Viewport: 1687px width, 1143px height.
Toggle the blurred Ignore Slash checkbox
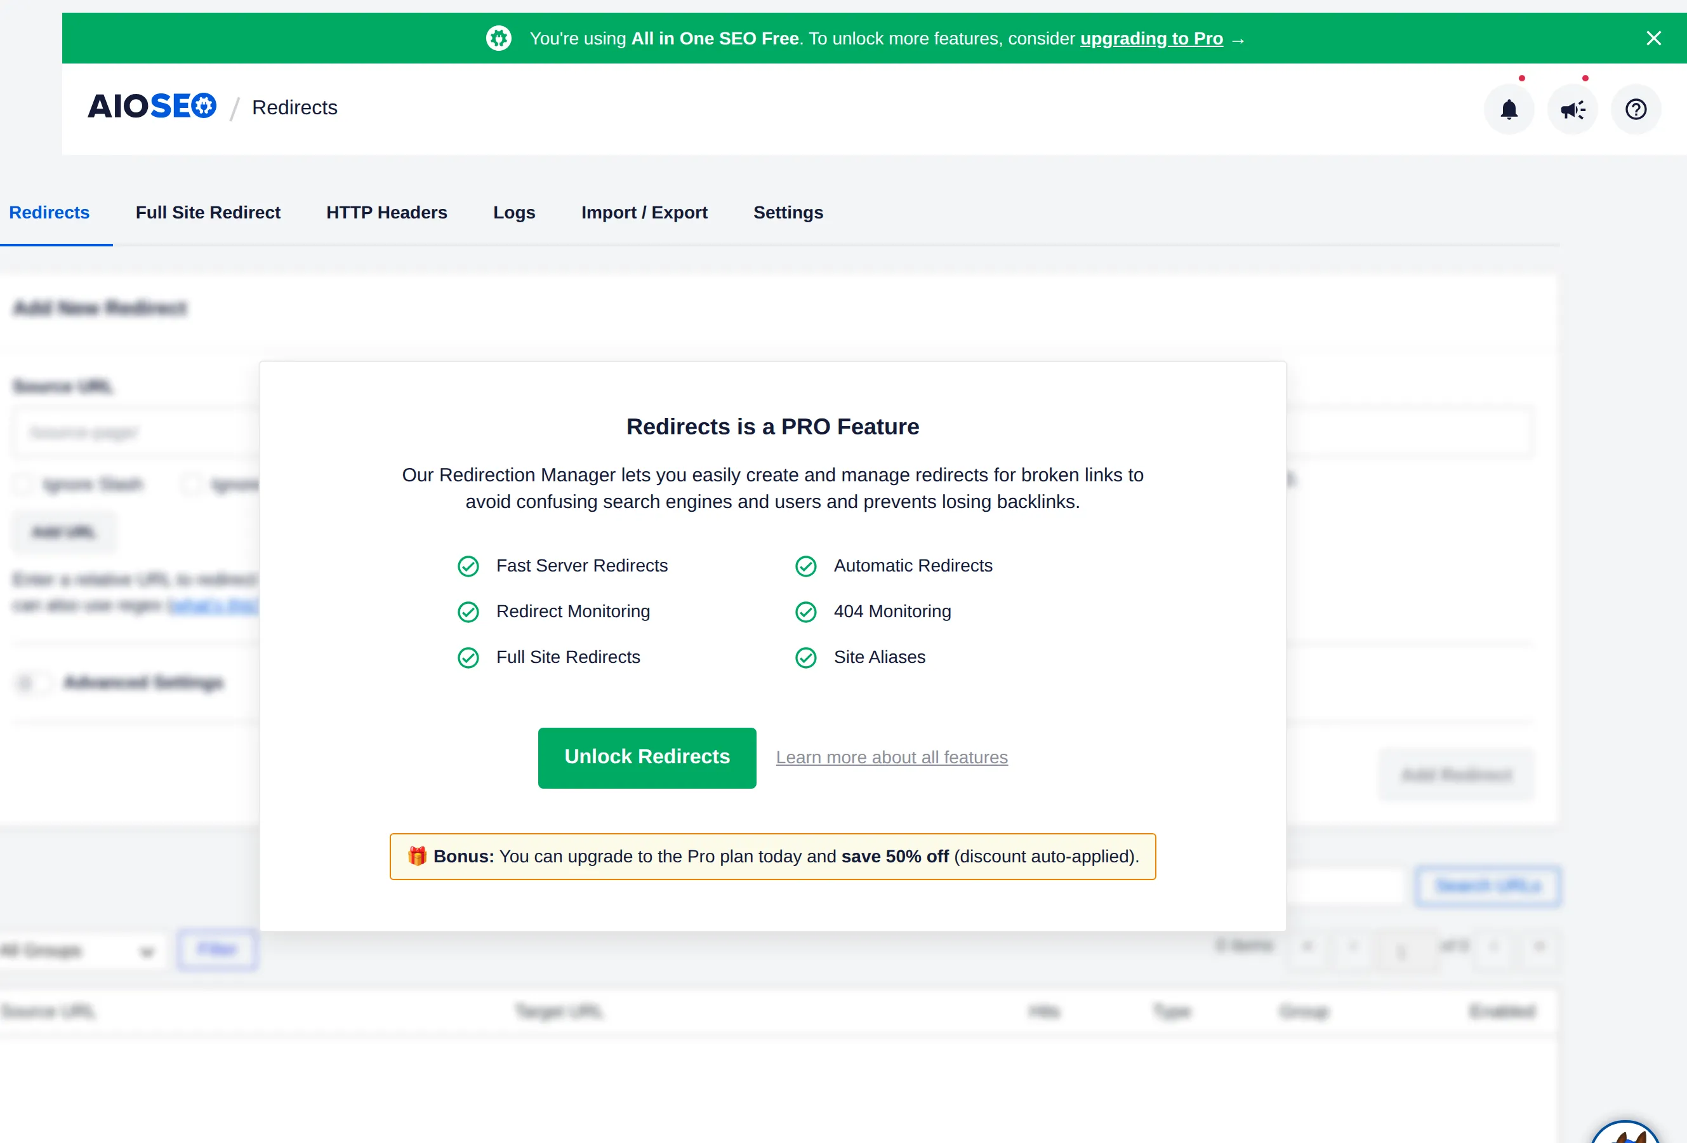click(x=22, y=485)
